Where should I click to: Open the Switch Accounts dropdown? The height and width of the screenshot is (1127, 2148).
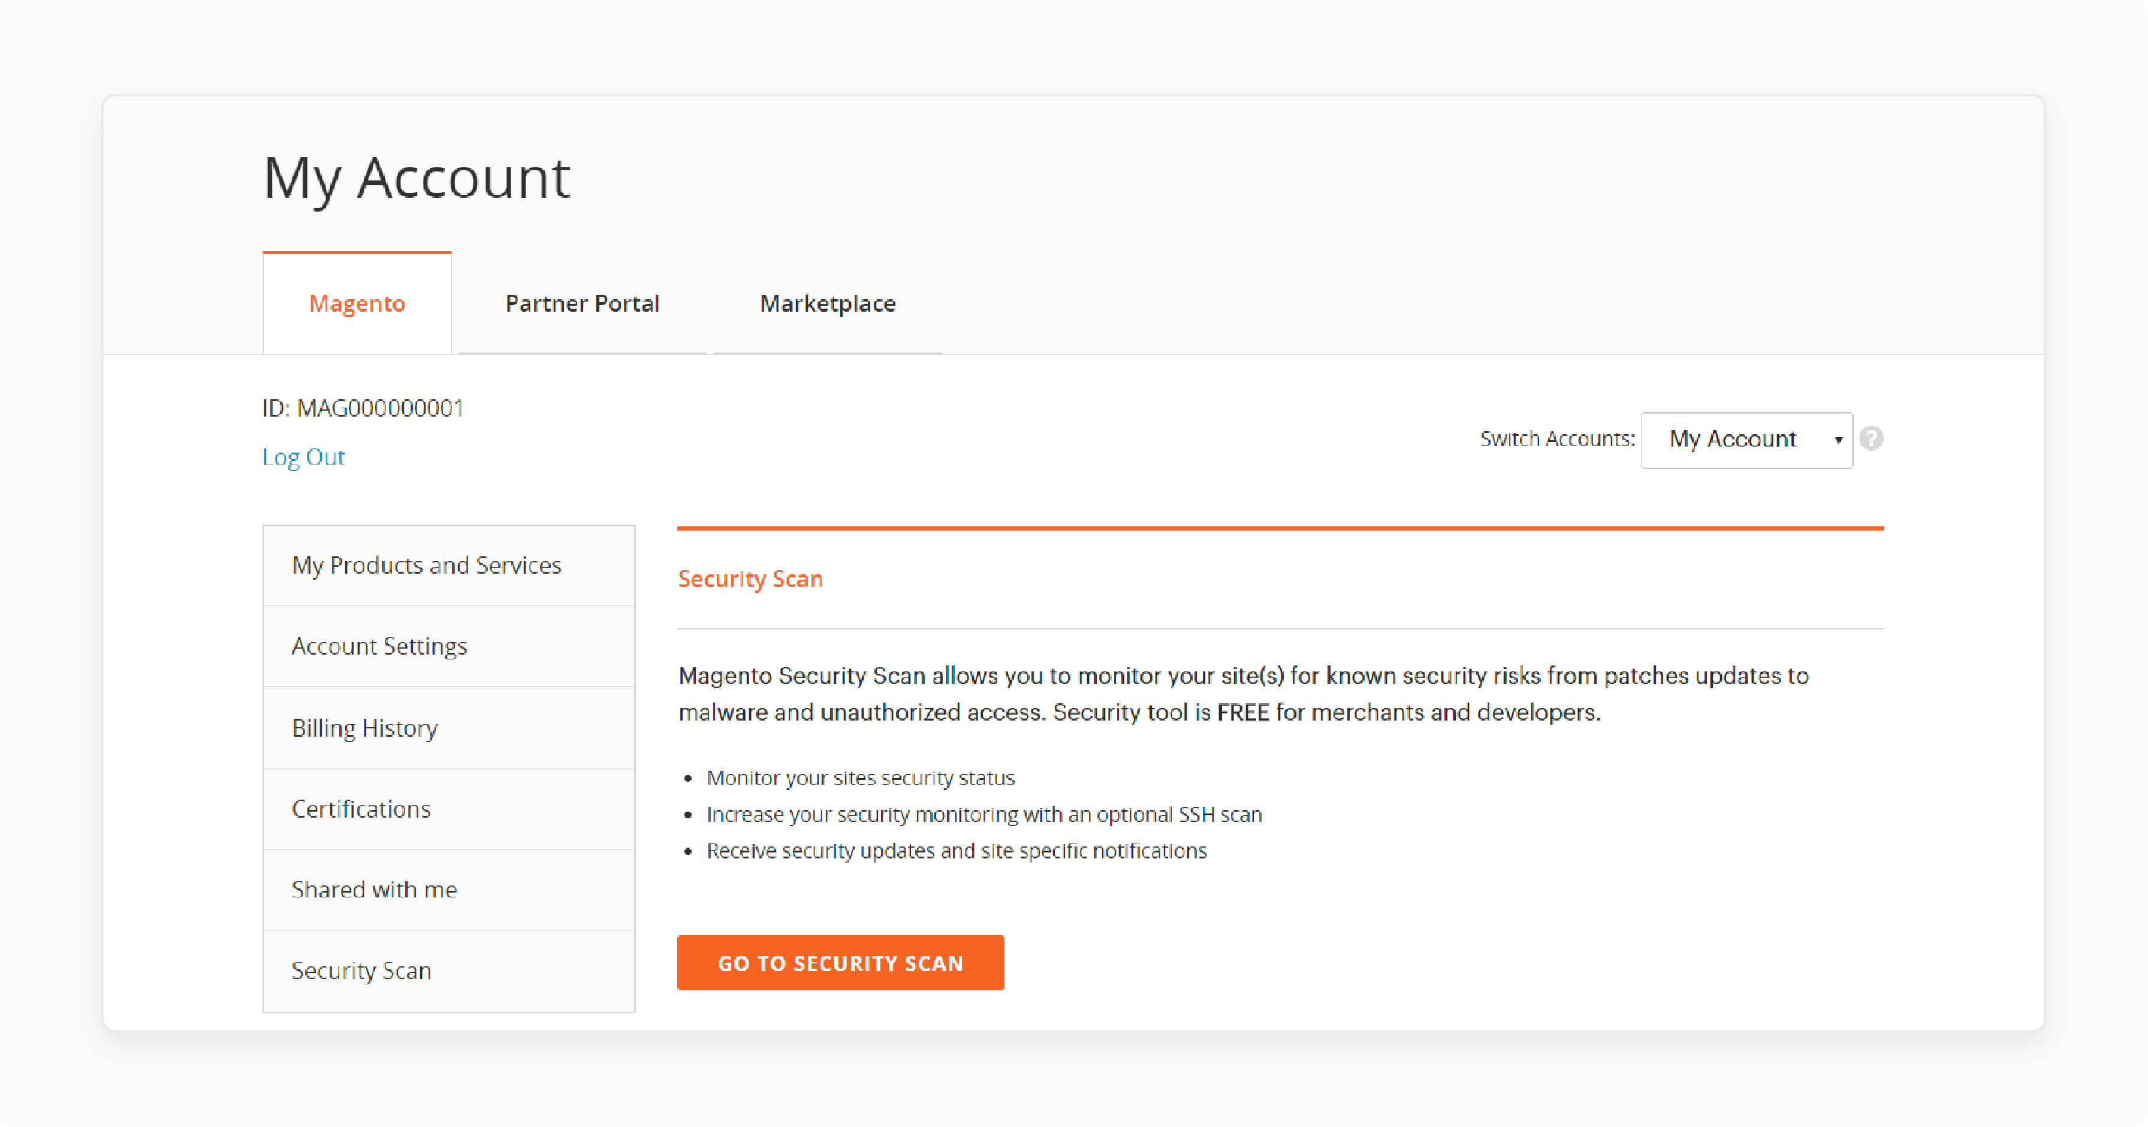point(1746,439)
